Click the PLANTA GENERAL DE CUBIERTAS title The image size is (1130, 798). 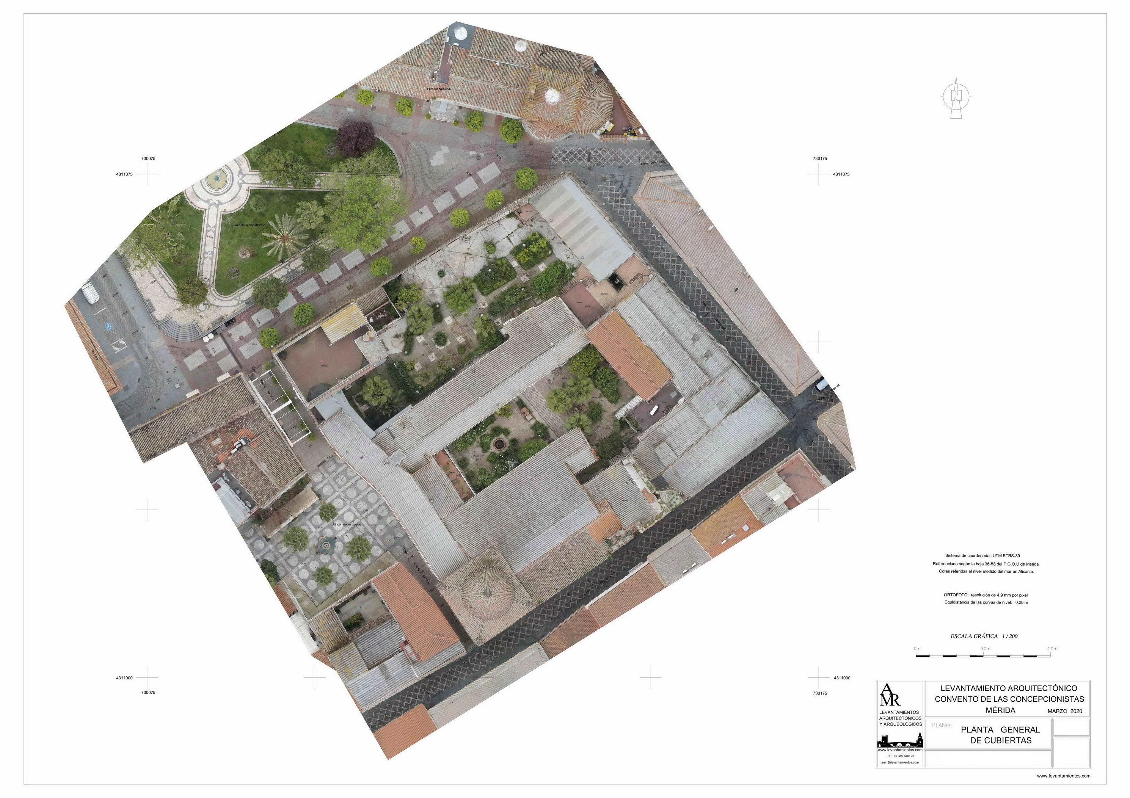[1000, 735]
